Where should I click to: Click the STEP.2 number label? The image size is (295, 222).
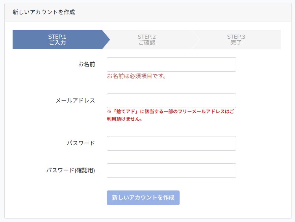(147, 37)
